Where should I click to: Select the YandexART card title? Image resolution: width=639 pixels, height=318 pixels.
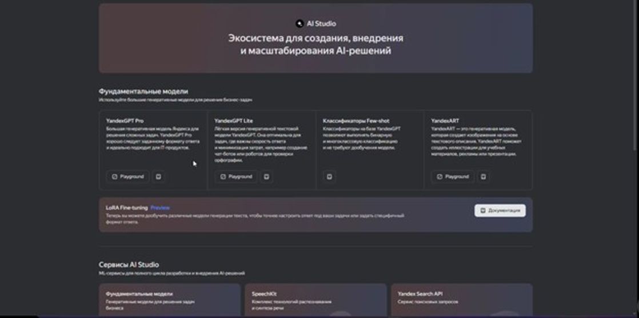pos(445,121)
